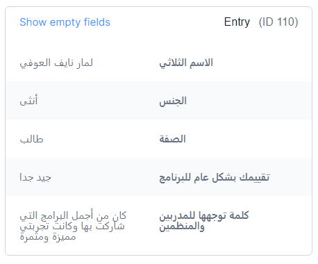This screenshot has width=318, height=264.
Task: Select the name value لمار نايف العوفي
Action: click(x=56, y=63)
